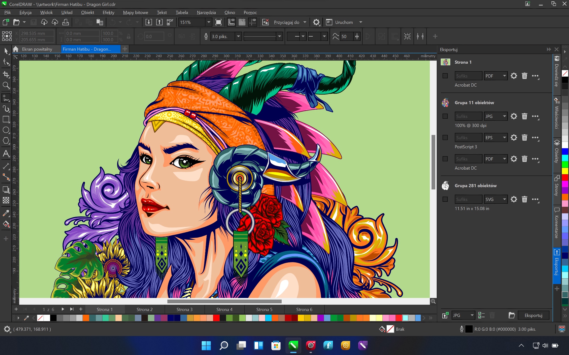Select the Ellipse tool

pyautogui.click(x=6, y=130)
